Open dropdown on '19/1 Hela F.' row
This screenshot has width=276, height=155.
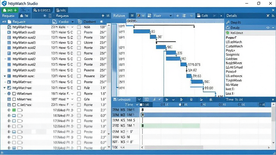click(72, 94)
